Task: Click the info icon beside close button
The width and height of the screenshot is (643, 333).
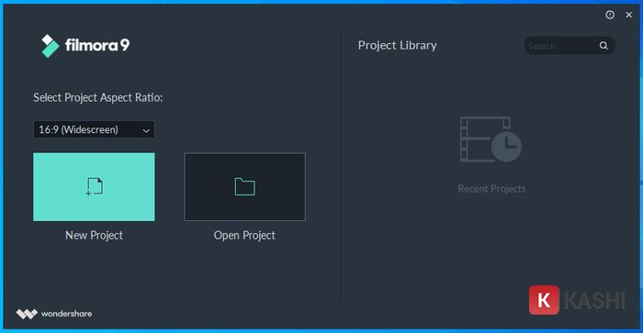Action: tap(610, 15)
